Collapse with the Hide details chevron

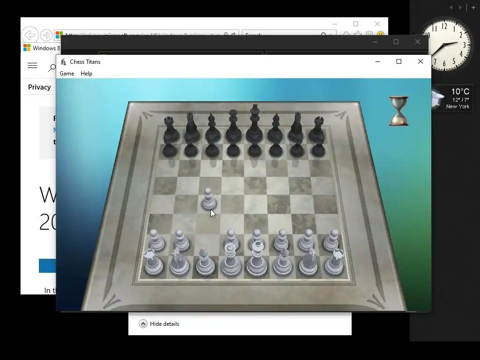click(x=143, y=323)
